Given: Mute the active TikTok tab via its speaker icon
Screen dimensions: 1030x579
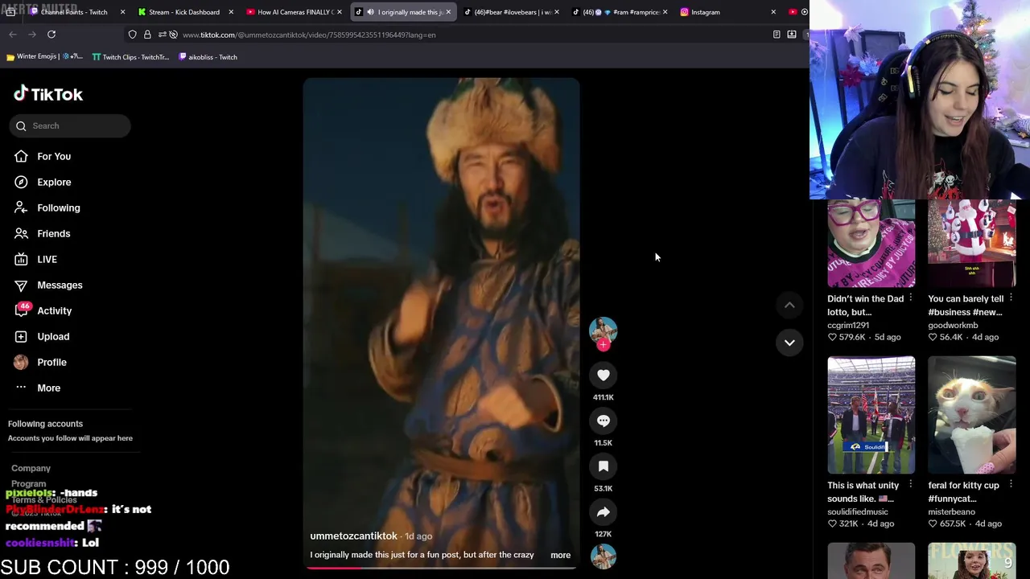Looking at the screenshot, I should pos(370,12).
